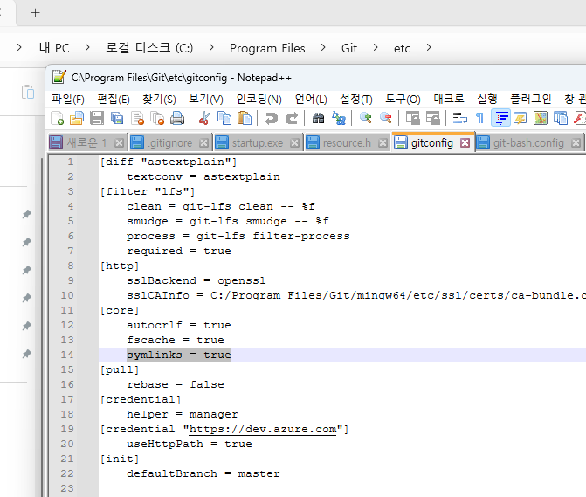Close the .gitignore tab
The width and height of the screenshot is (586, 497).
click(203, 142)
